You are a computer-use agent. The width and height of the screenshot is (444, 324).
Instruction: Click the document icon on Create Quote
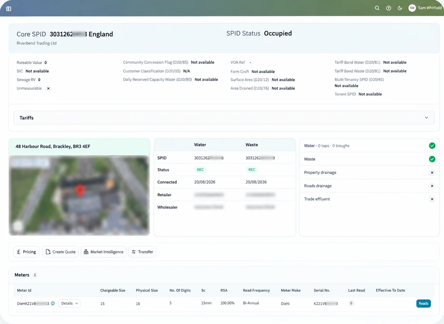coord(48,252)
